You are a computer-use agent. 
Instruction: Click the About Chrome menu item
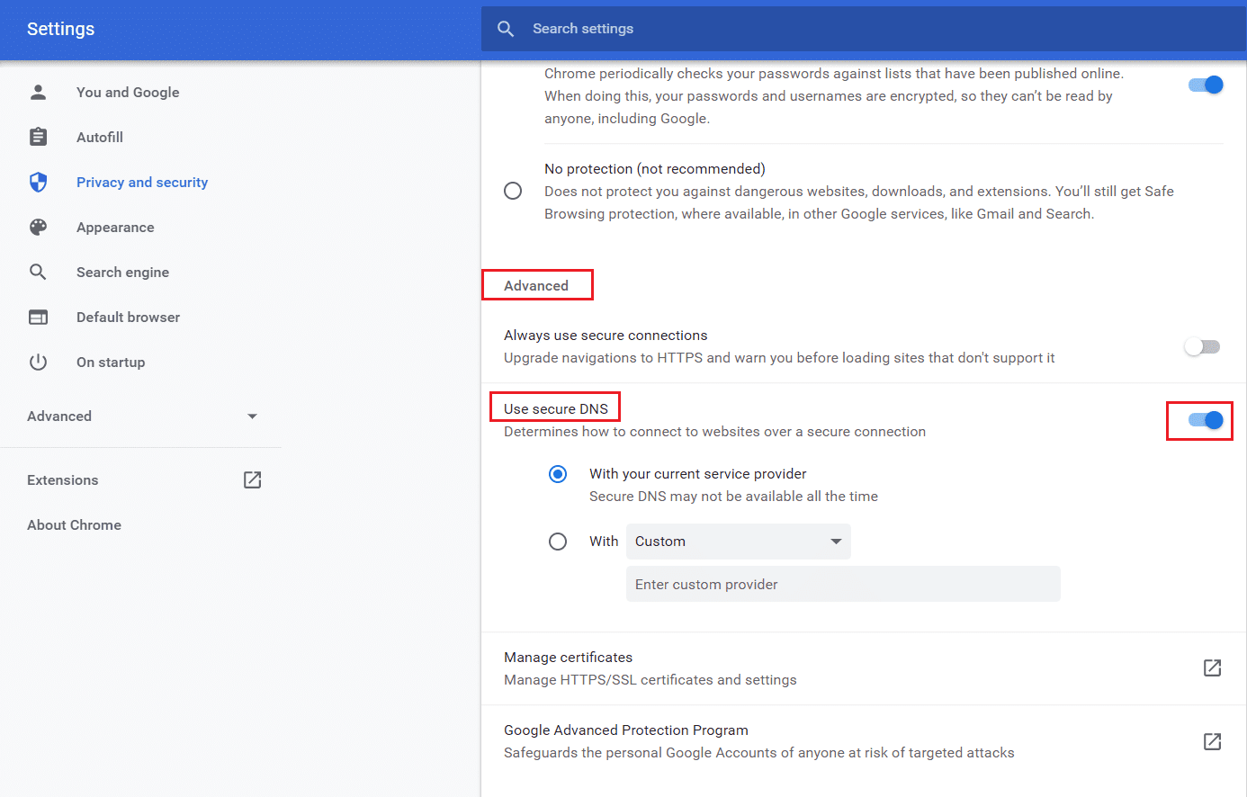[x=74, y=524]
